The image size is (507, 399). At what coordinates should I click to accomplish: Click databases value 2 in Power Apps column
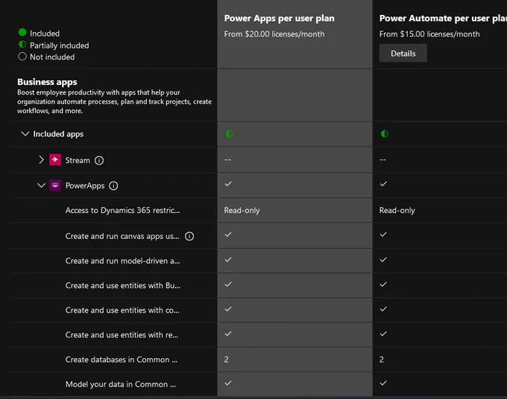coord(227,360)
